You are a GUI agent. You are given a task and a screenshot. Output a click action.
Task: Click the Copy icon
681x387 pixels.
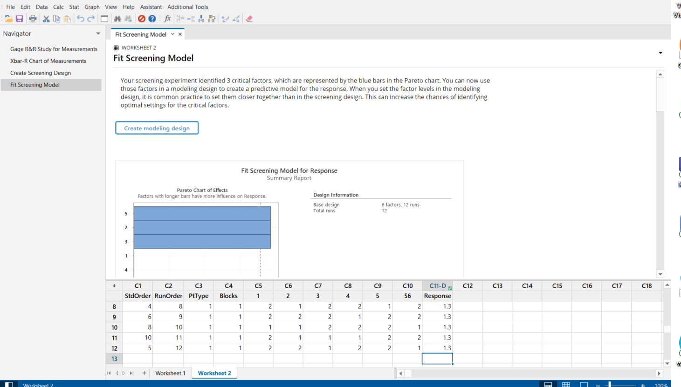click(x=56, y=19)
